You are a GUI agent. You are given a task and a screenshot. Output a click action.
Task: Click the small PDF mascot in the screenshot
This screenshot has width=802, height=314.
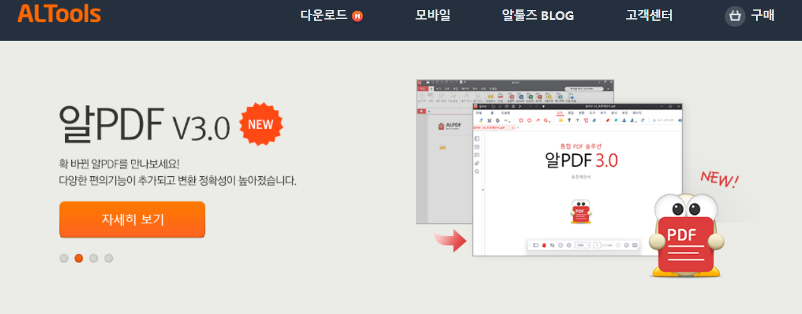pos(579,211)
